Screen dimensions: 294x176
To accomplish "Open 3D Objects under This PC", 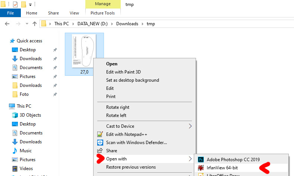I will pos(31,115).
